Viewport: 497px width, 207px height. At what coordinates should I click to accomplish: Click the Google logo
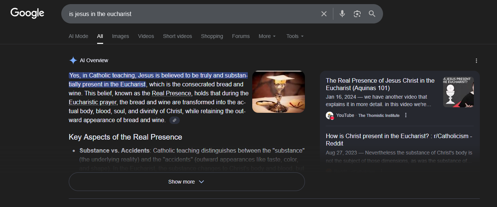click(27, 13)
